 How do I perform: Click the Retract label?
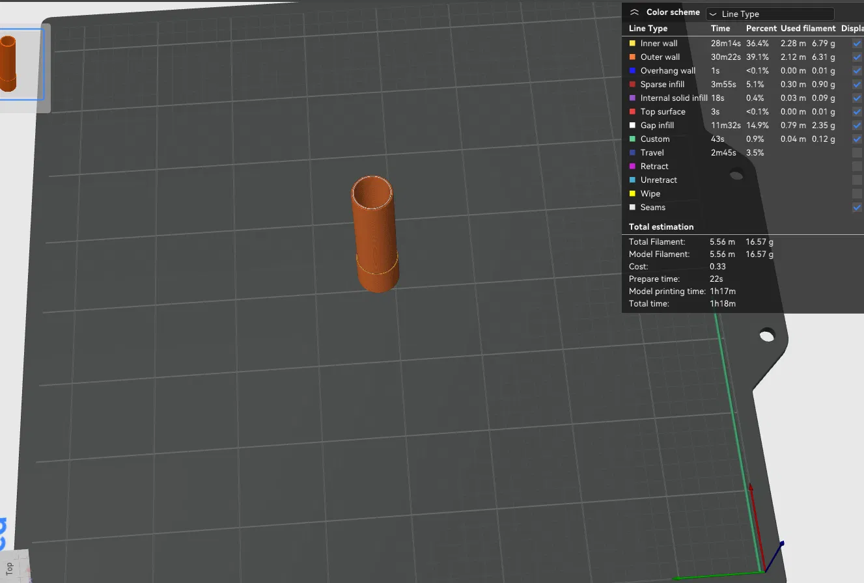[x=654, y=167]
